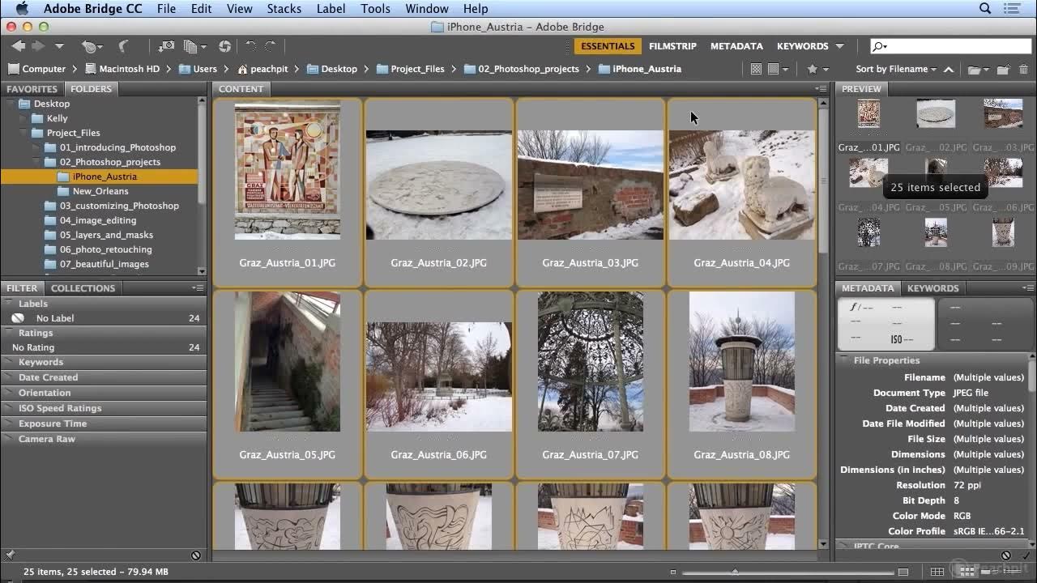This screenshot has height=583, width=1037.
Task: Open the Refine stacked-pages icon menu
Action: [x=194, y=46]
